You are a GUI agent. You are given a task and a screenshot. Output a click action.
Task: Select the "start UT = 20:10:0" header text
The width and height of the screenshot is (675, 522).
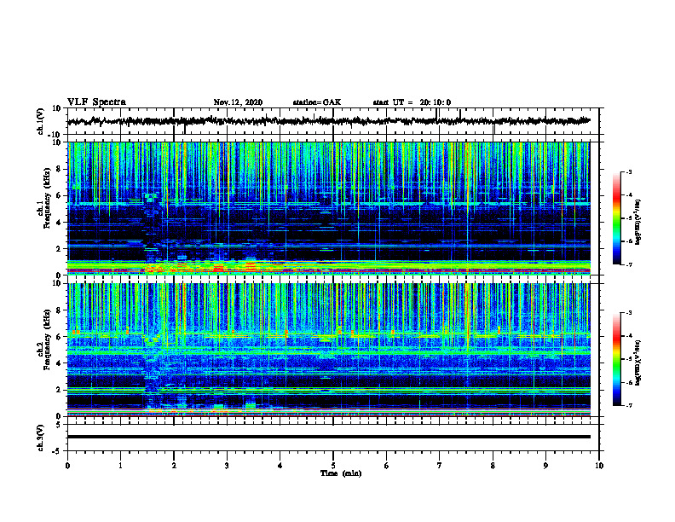pos(412,102)
